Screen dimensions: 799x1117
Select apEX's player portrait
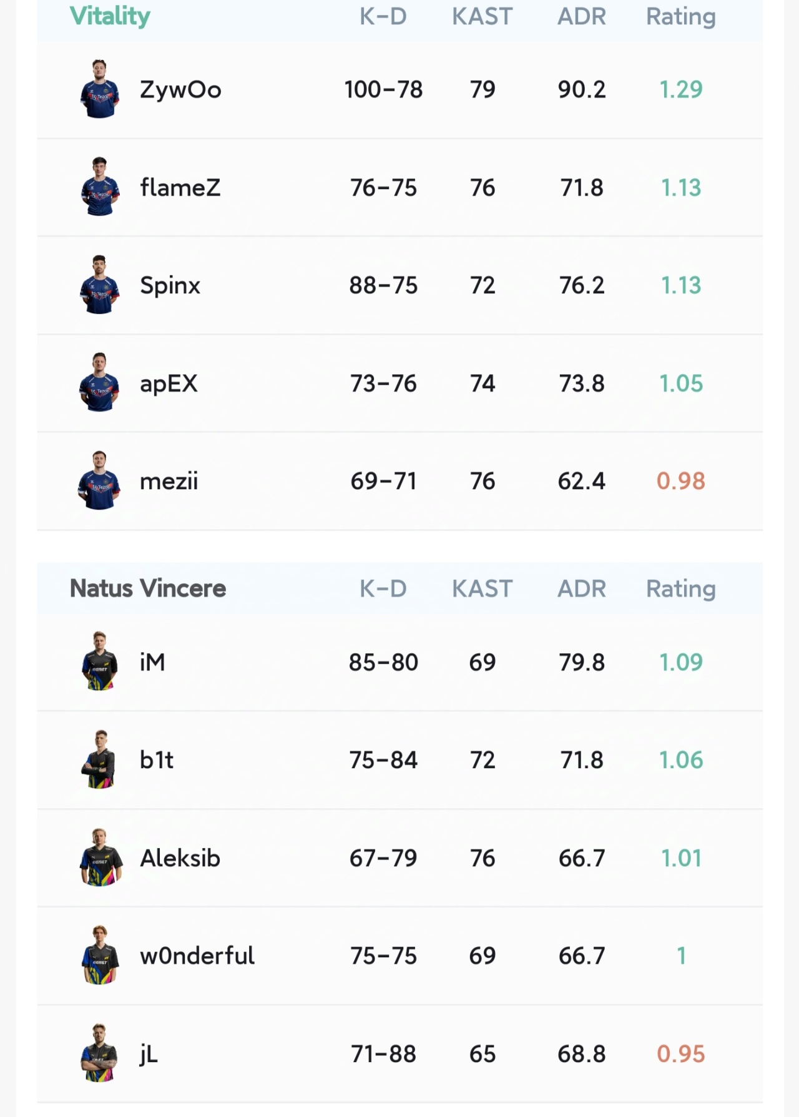[x=100, y=383]
